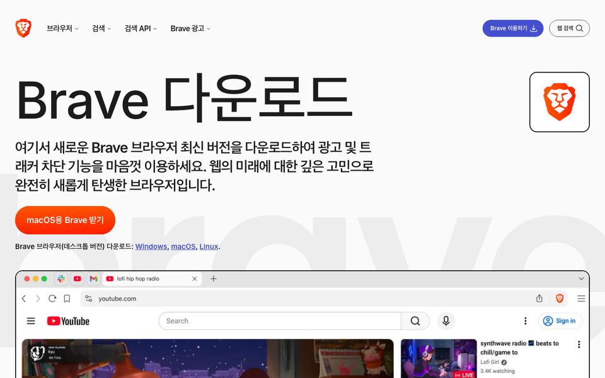
Task: Click macOS용 Brave 받기 button
Action: (x=65, y=220)
